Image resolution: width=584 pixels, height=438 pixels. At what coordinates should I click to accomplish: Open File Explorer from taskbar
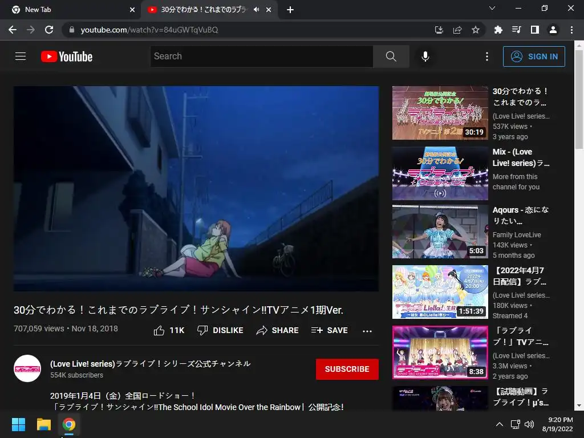tap(43, 424)
